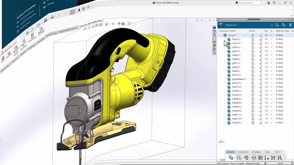The image size is (294, 165).
Task: Switch to the Tools tab in action bar
Action: [277, 152]
